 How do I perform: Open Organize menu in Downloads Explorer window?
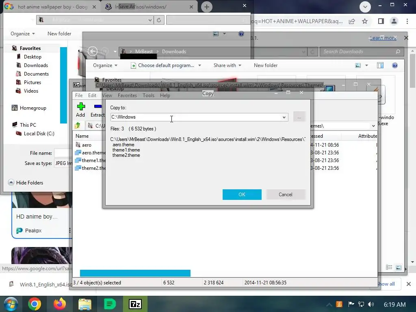tap(105, 65)
